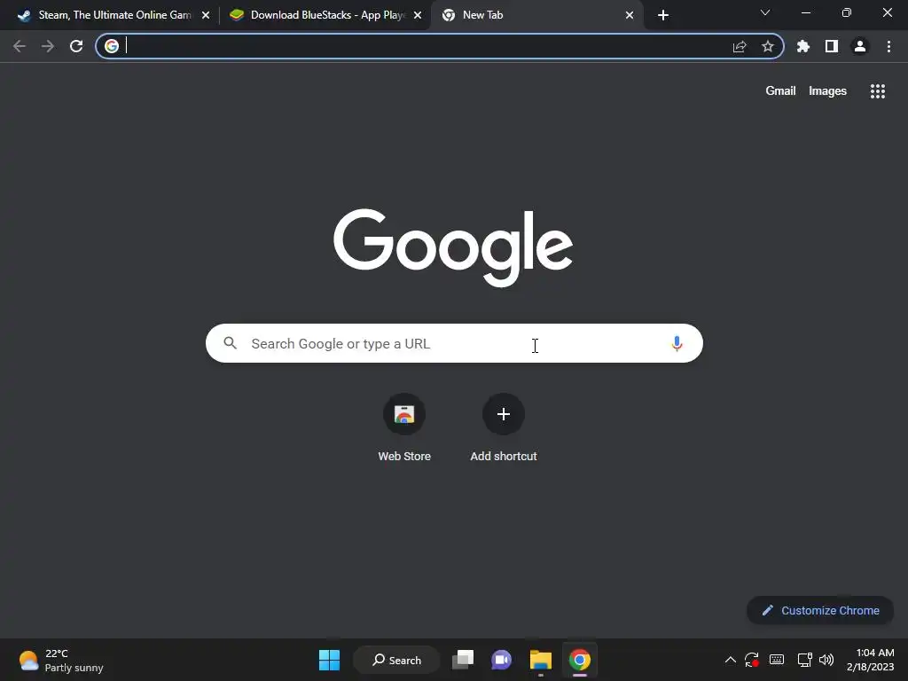Image resolution: width=908 pixels, height=681 pixels.
Task: Restore down the Chrome window
Action: (x=847, y=12)
